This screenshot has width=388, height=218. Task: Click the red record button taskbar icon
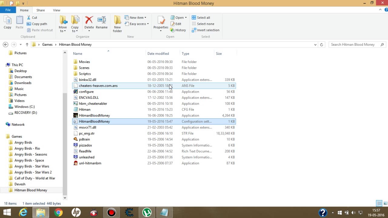112,212
